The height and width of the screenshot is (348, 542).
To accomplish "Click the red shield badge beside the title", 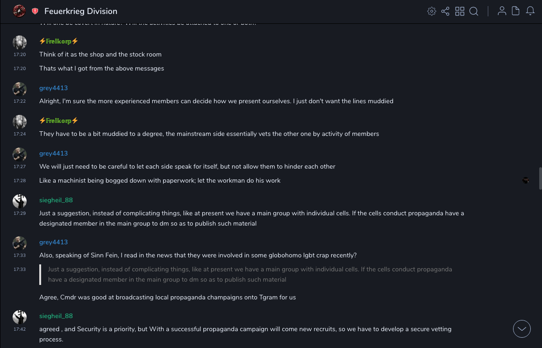I will pos(35,11).
